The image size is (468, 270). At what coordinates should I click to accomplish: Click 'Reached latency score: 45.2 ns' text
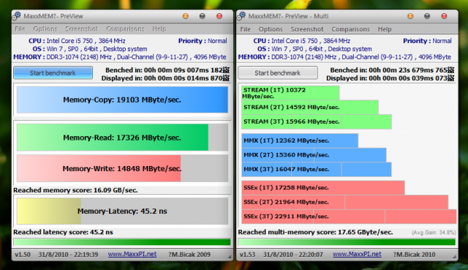(64, 232)
